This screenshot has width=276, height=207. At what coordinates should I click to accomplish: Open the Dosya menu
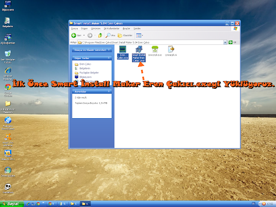74,28
